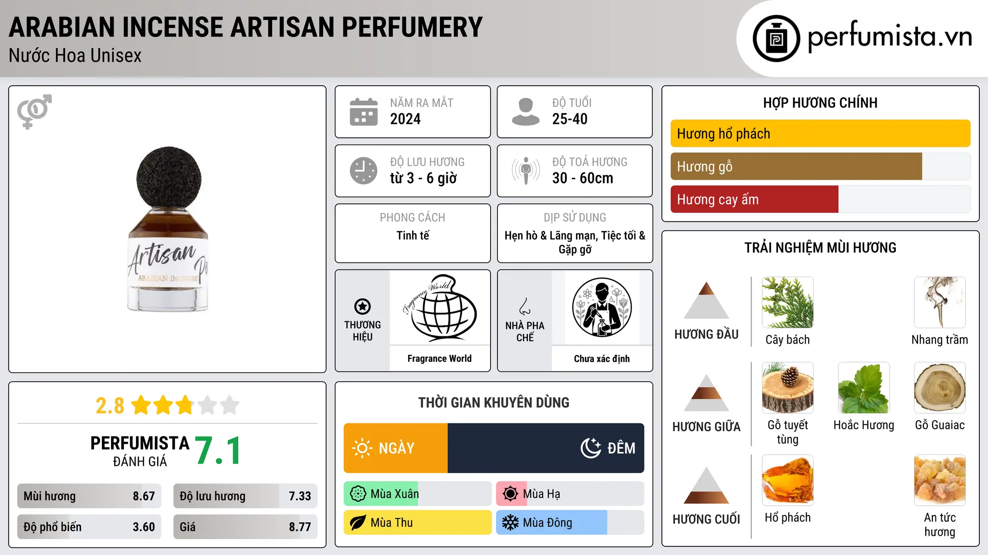Viewport: 988px width, 555px height.
Task: Click the person icon beside age range
Action: [526, 112]
